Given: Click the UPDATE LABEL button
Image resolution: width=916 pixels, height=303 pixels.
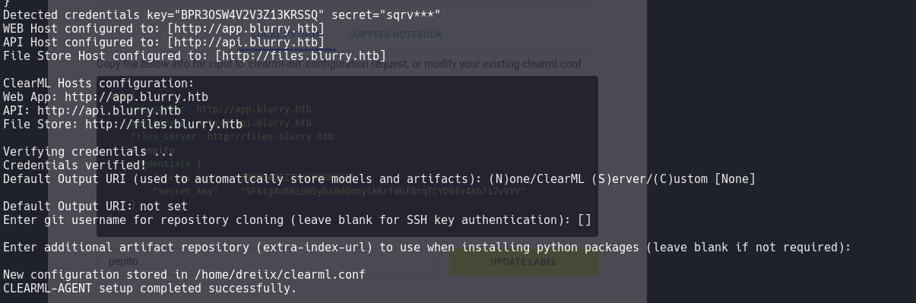Looking at the screenshot, I should tap(524, 262).
